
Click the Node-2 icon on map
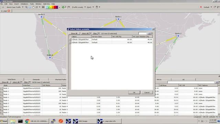pyautogui.click(x=178, y=36)
